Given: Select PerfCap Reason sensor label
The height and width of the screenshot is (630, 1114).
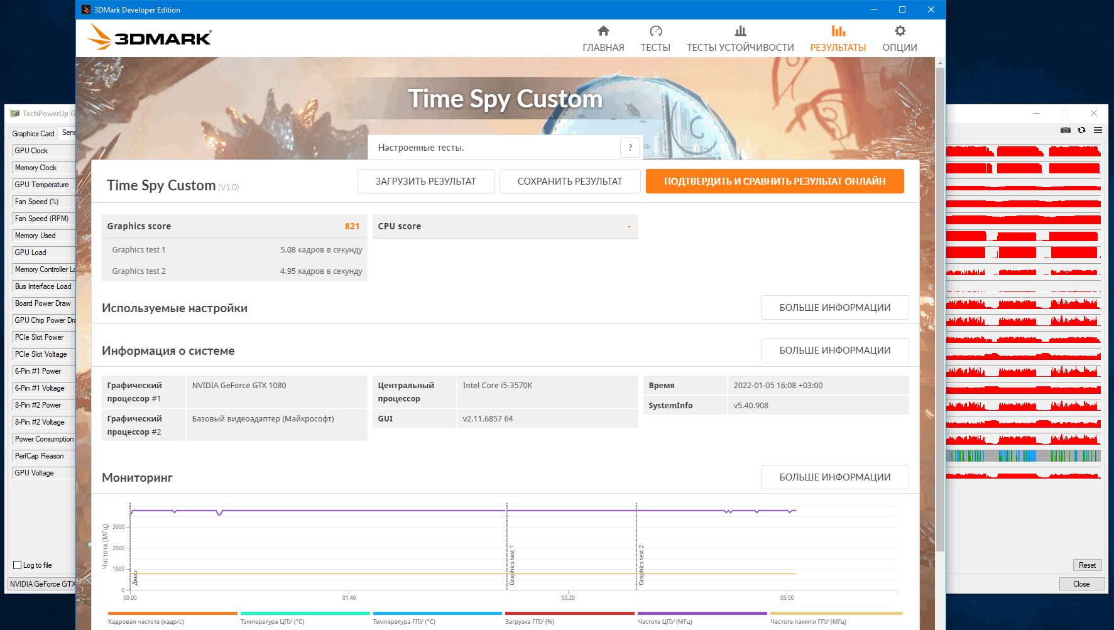Looking at the screenshot, I should [39, 456].
